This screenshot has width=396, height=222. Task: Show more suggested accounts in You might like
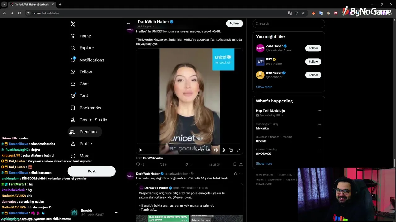pos(264,87)
